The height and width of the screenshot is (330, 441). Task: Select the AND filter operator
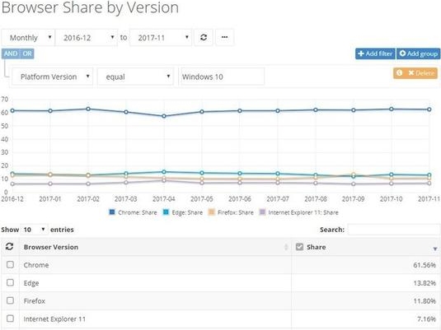tap(11, 53)
